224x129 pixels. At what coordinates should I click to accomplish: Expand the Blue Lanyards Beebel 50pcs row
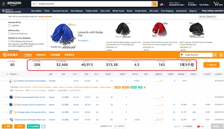(x=2, y=97)
